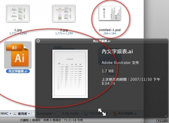This screenshot has width=169, height=123.
Task: Select the 2.jpg thumbnail image
Action: pyautogui.click(x=64, y=13)
